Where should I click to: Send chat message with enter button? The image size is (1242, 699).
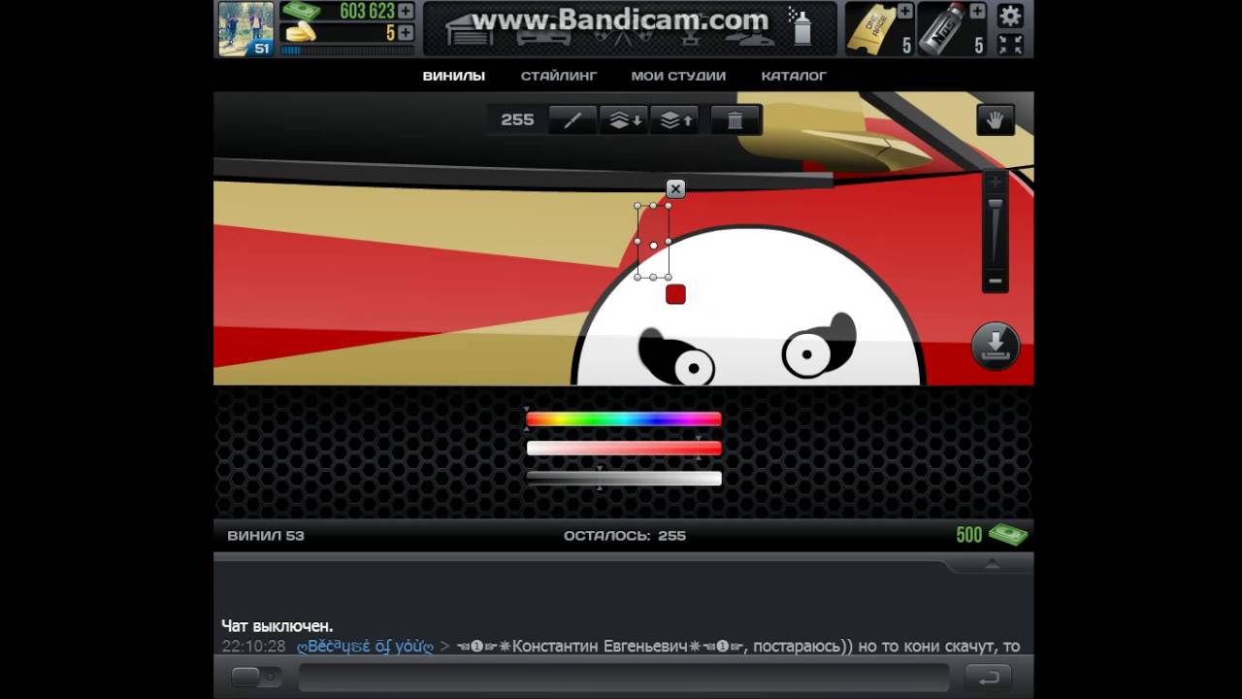(990, 677)
